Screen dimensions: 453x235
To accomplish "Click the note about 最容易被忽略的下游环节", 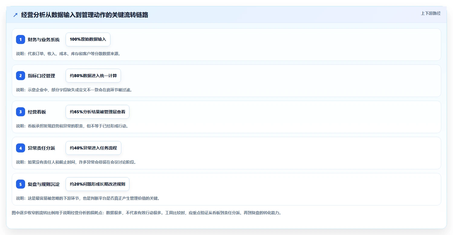I will click(88, 198).
